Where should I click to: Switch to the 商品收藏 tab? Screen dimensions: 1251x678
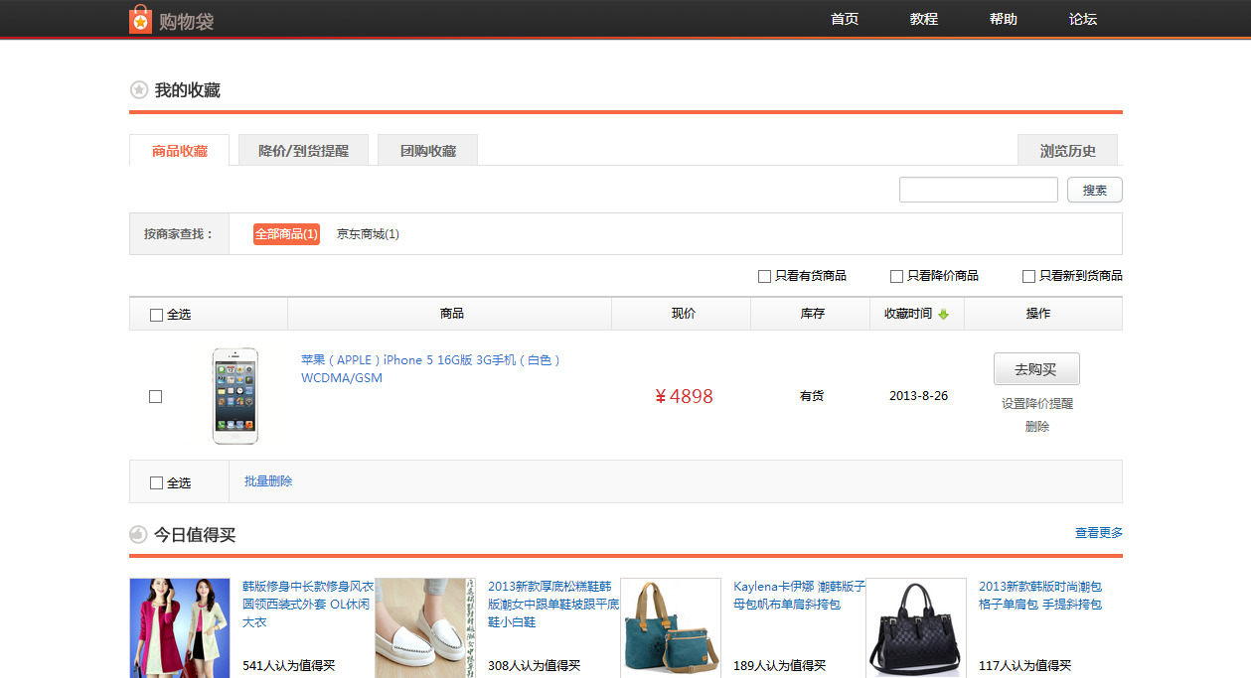[180, 151]
